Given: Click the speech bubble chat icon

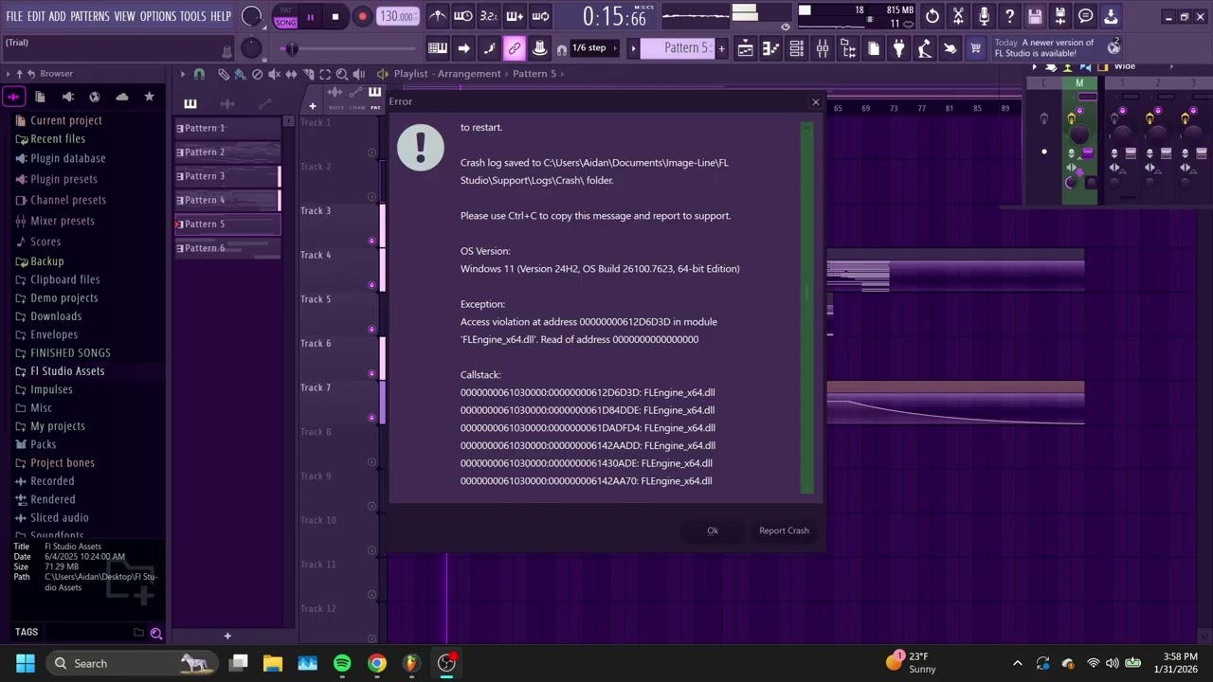Looking at the screenshot, I should [1086, 16].
